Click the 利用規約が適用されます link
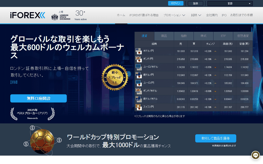The image size is (263, 164). [224, 146]
